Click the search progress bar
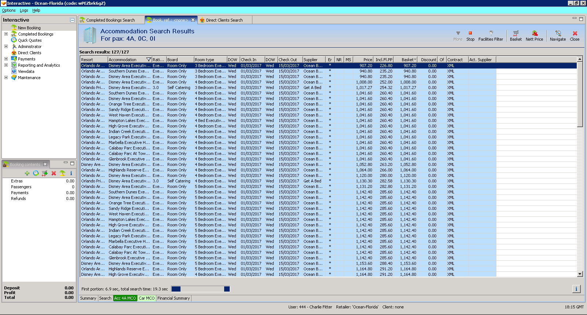 coord(200,289)
